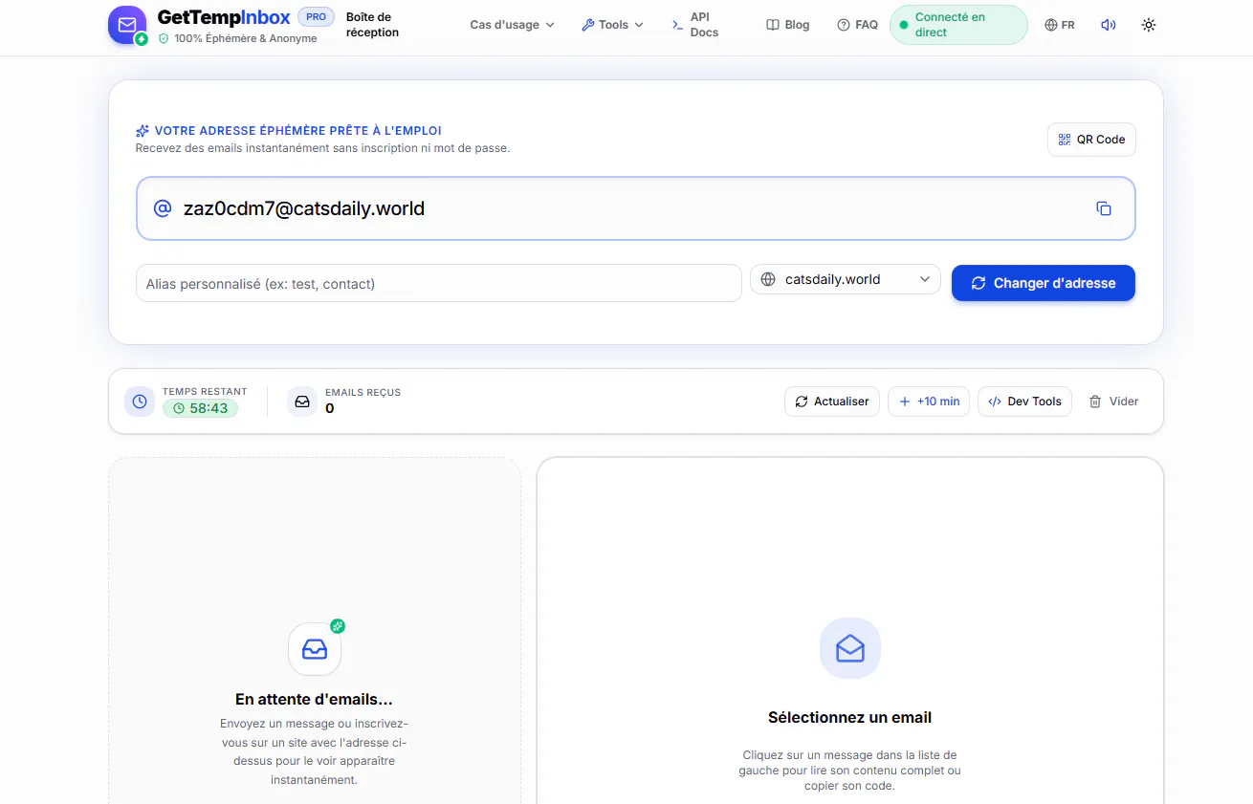Click the QR Code button
This screenshot has height=804, width=1253.
[1091, 140]
